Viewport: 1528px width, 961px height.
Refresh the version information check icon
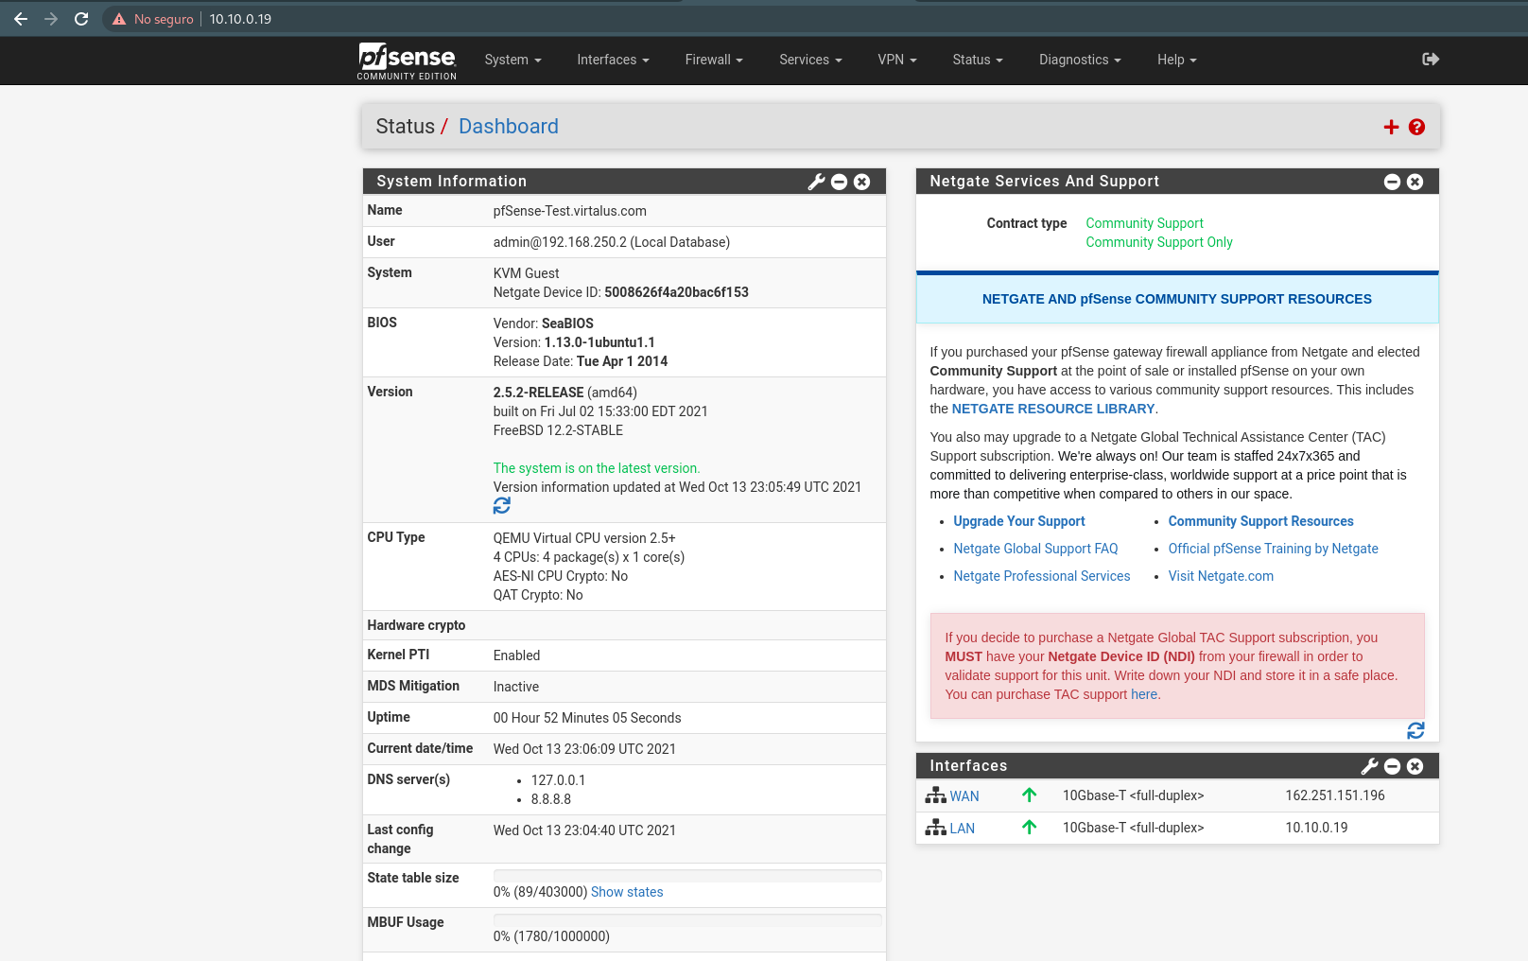[502, 506]
